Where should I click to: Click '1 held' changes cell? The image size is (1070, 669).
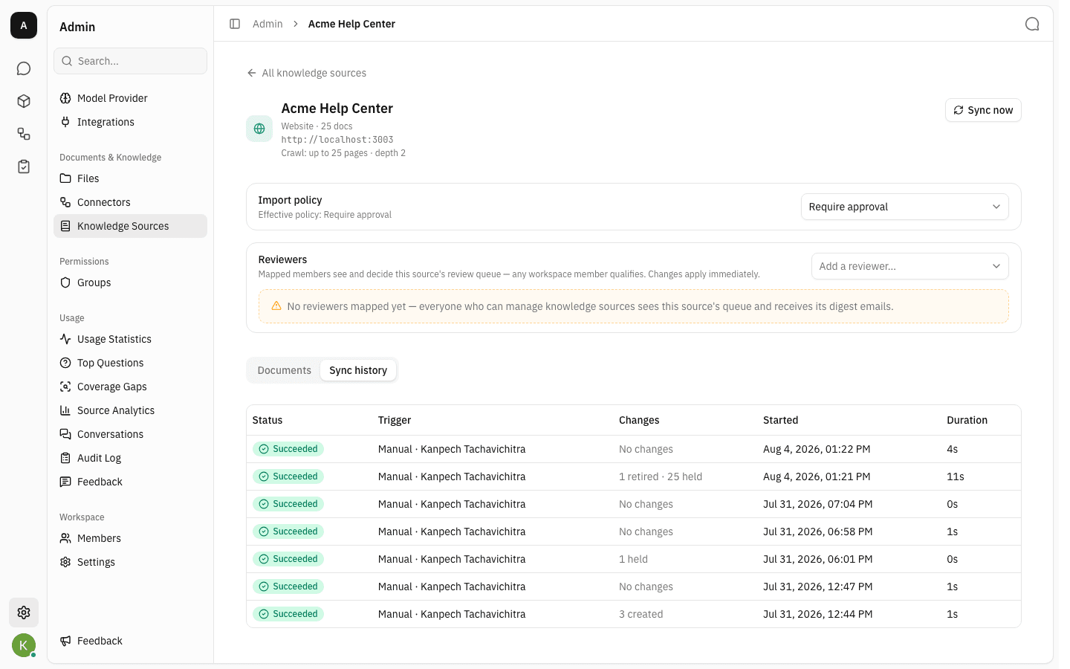pos(633,559)
